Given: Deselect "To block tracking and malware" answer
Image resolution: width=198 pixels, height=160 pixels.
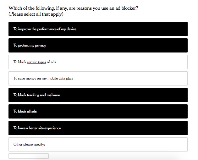Looking at the screenshot, I should click(98, 95).
